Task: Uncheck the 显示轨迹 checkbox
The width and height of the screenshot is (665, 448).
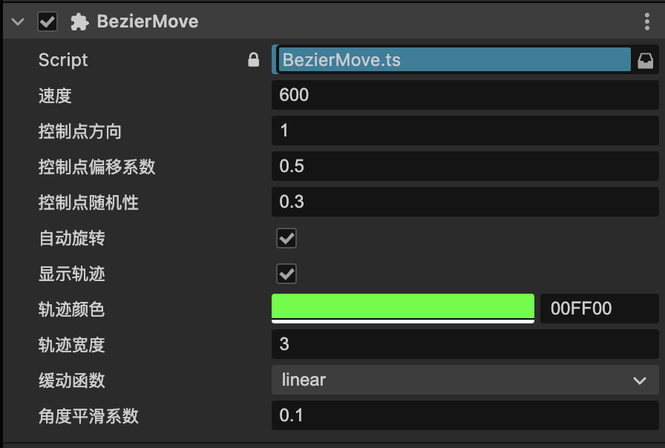Action: (286, 274)
